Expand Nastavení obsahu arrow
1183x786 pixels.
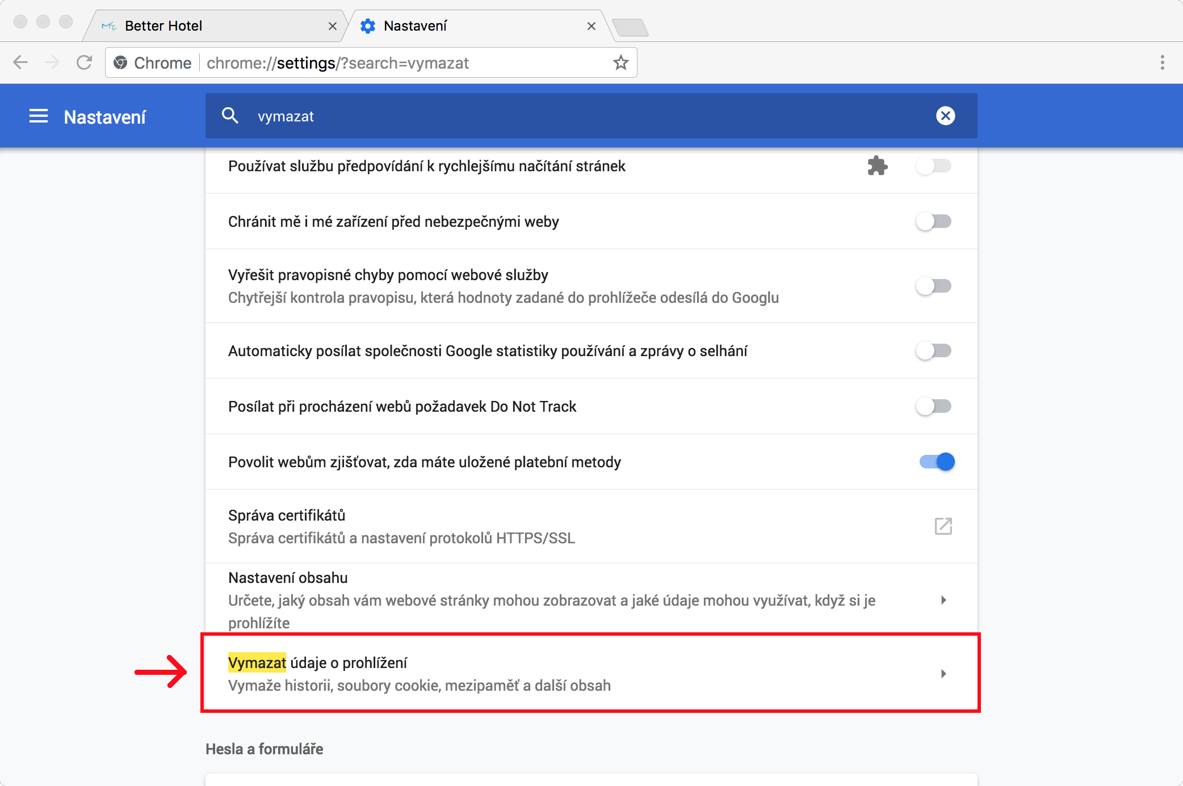[x=943, y=600]
